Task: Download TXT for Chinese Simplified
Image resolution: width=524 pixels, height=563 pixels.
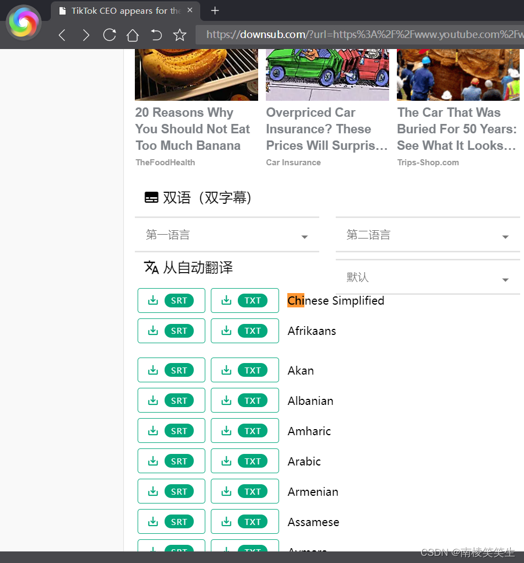Action: (245, 301)
